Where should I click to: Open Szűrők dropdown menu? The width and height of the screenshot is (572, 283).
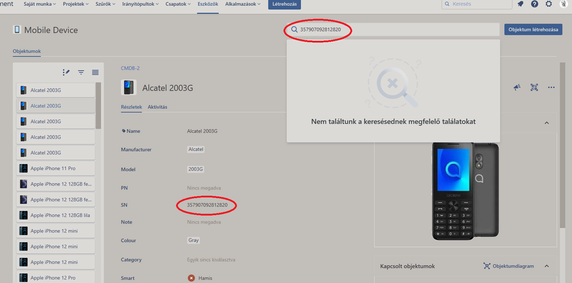click(106, 5)
